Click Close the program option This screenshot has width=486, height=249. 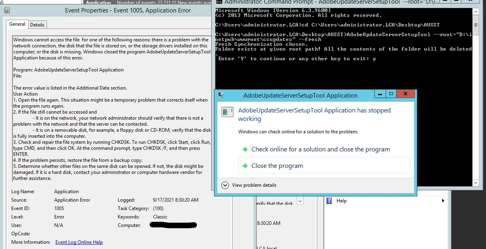[324, 165]
